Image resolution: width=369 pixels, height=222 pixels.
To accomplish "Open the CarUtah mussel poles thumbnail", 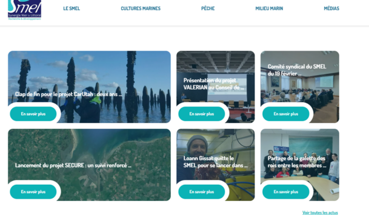I will pos(89,77).
